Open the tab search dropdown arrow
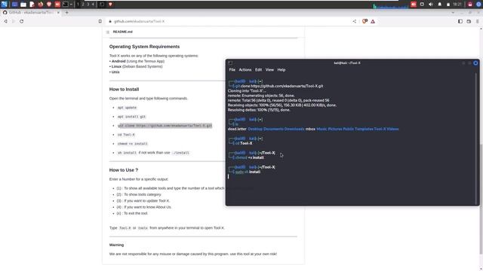483x271 pixels. point(453,13)
